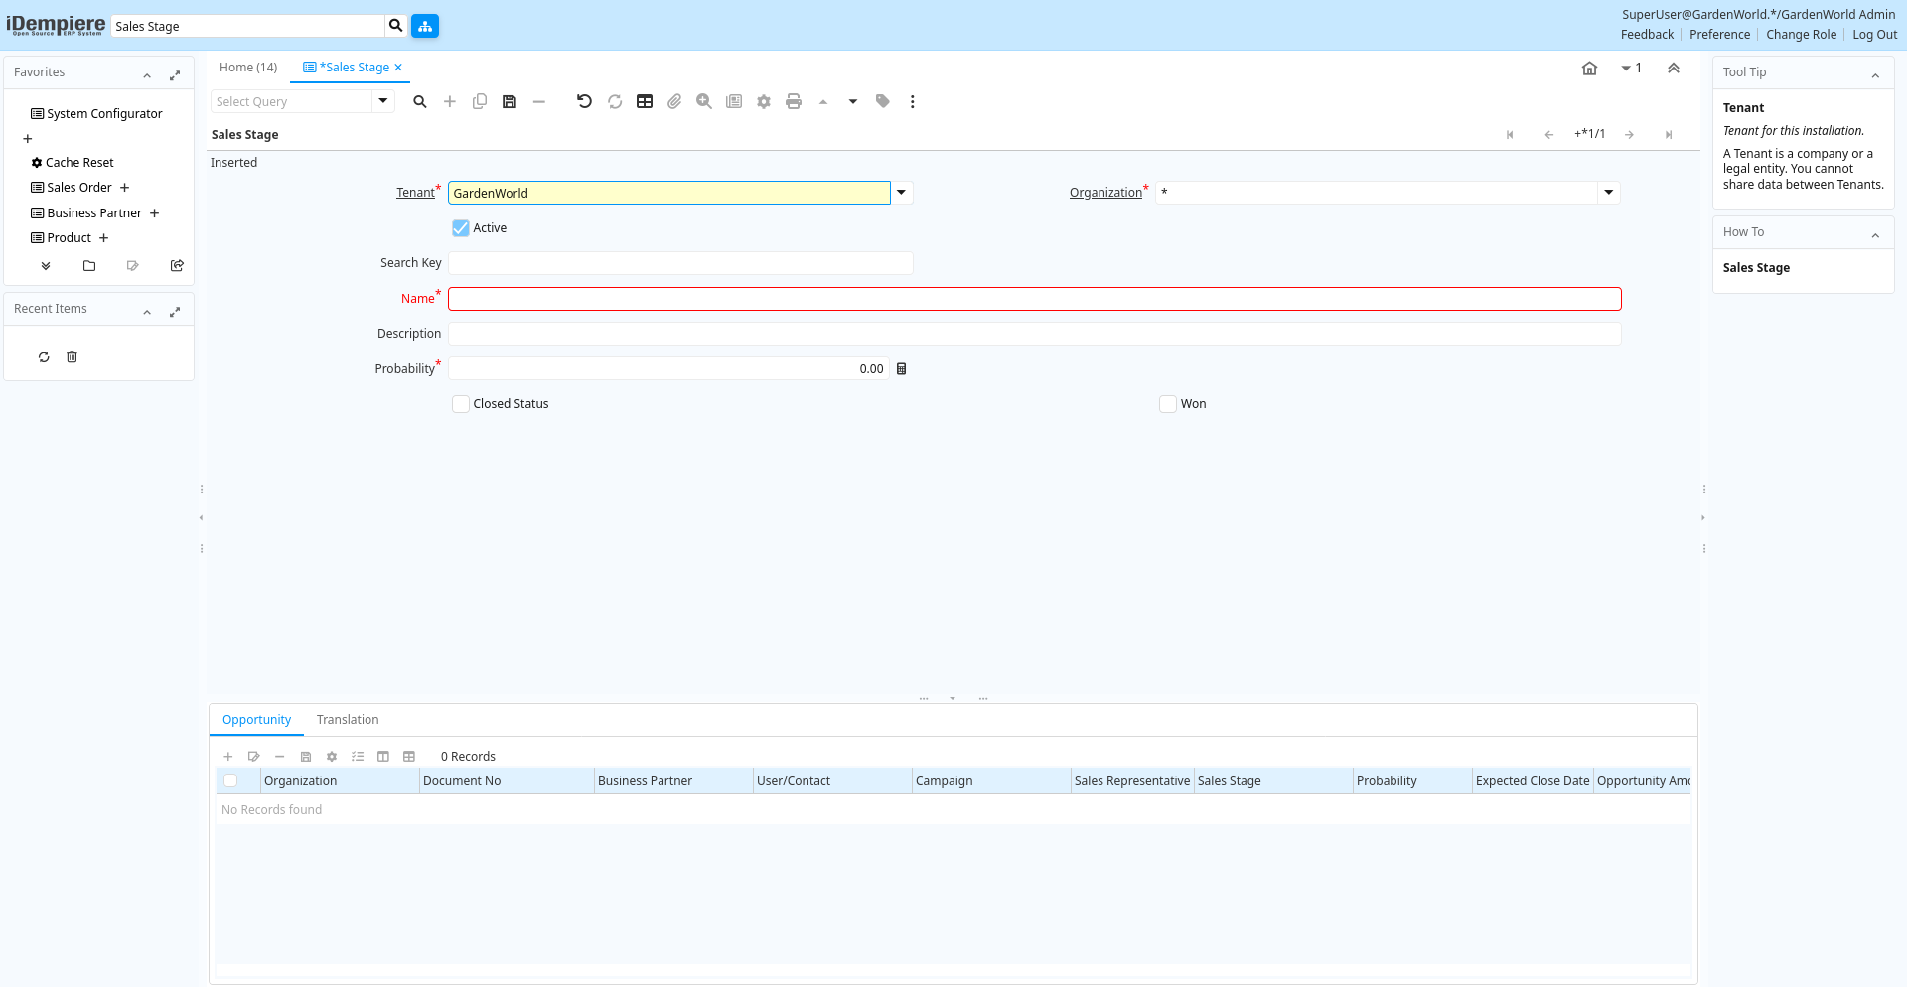This screenshot has height=987, width=1907.
Task: Open the menu tree icon beside search
Action: (425, 26)
